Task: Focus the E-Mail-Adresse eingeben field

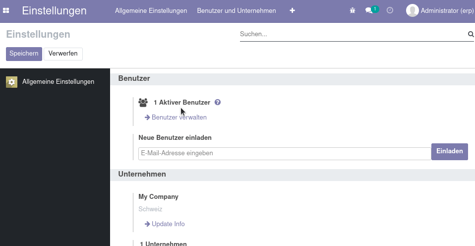Action: pos(285,154)
